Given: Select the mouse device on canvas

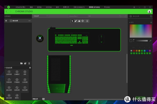Looking at the screenshot, I should tap(102, 39).
